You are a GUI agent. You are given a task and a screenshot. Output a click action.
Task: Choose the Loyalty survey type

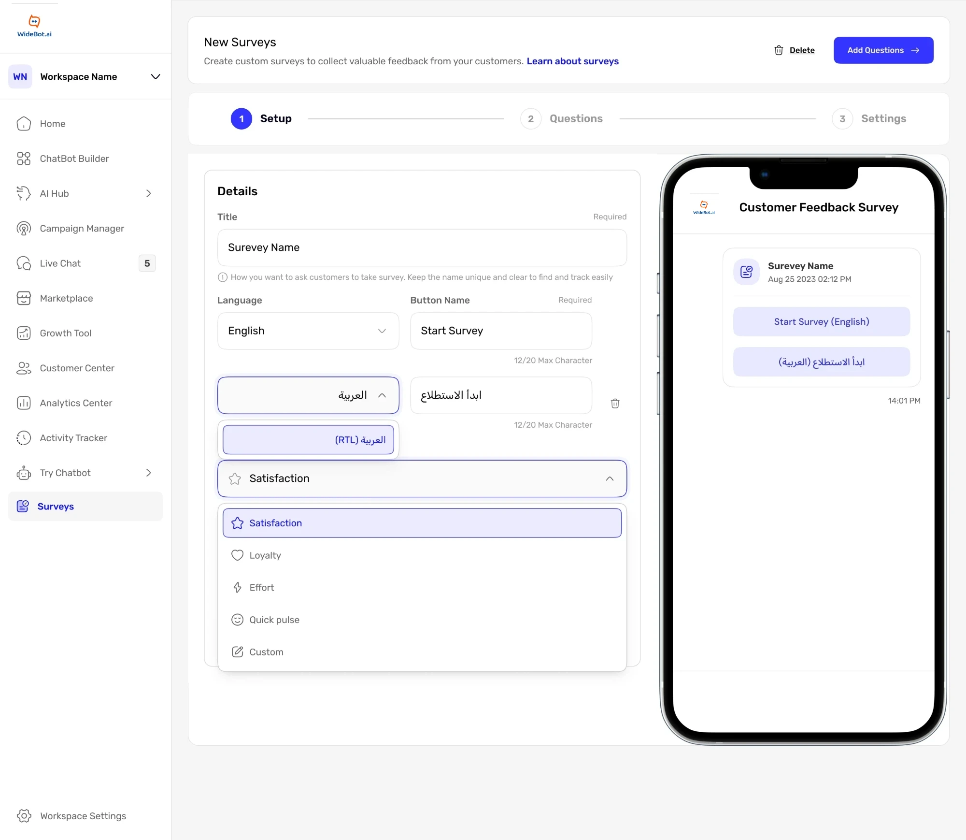[x=422, y=555]
